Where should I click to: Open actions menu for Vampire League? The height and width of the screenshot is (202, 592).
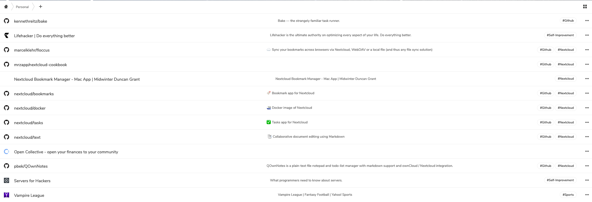click(x=587, y=195)
